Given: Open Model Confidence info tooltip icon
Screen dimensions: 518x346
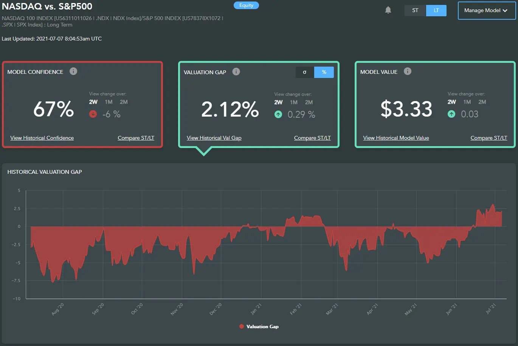Looking at the screenshot, I should [x=73, y=71].
